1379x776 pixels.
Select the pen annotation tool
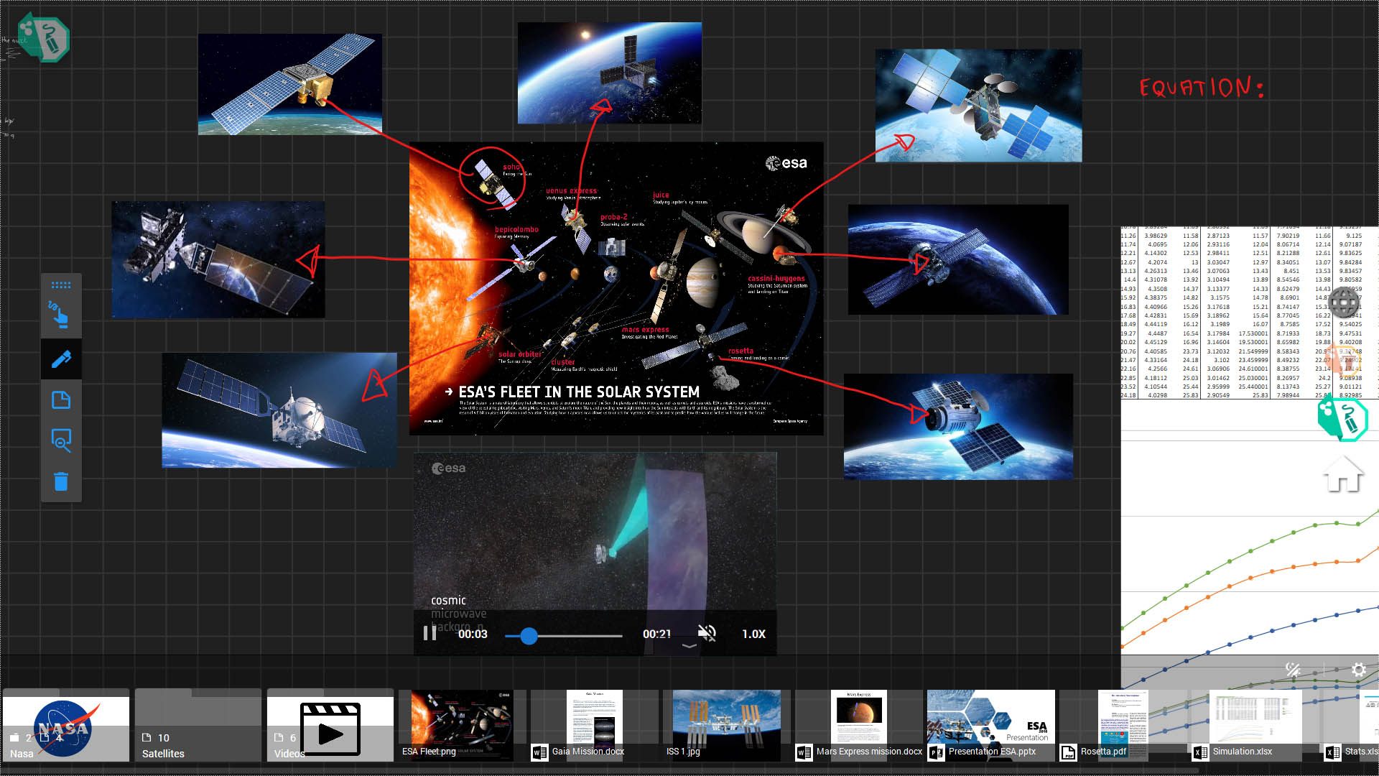point(61,359)
